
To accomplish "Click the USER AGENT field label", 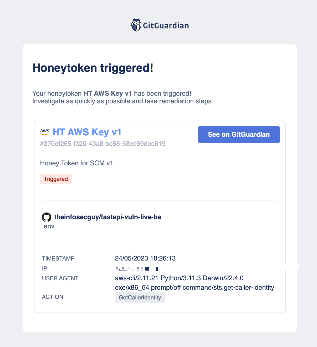I will [60, 278].
